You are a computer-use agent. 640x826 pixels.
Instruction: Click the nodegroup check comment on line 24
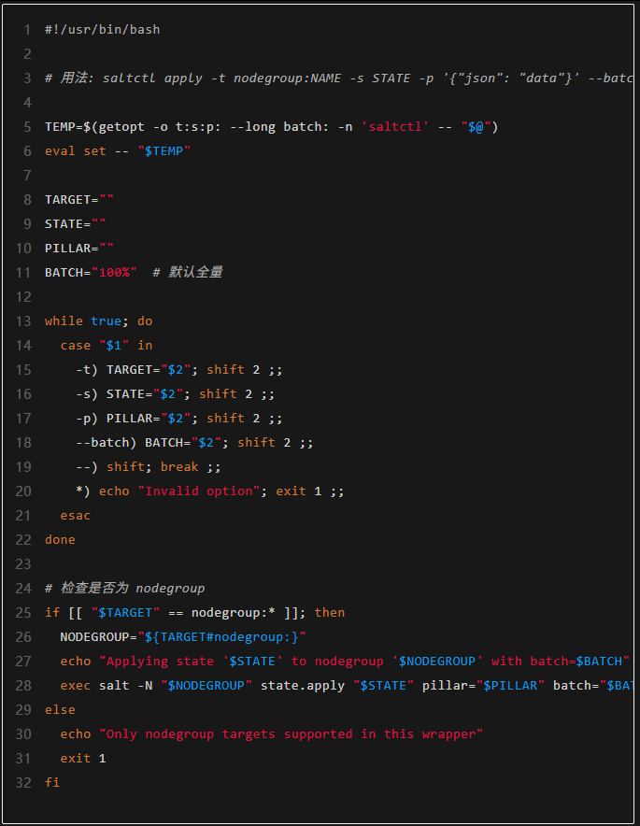pos(124,589)
